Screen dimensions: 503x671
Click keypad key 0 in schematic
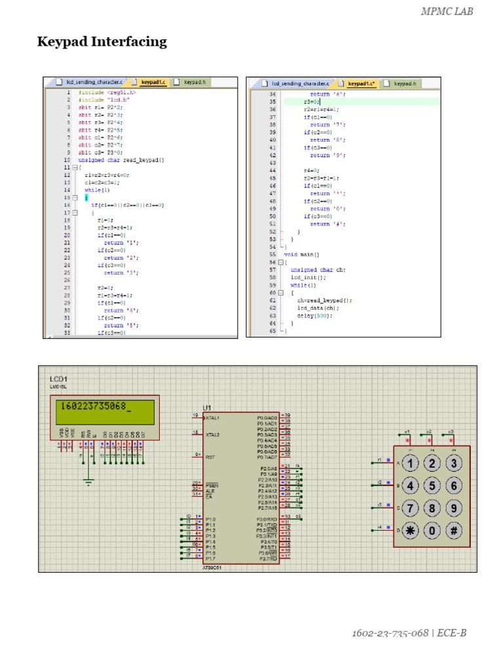(x=432, y=531)
